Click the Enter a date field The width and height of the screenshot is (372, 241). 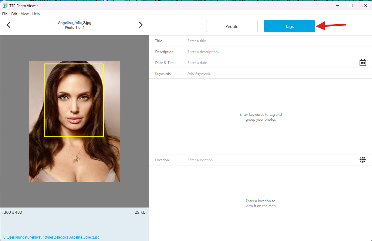point(212,62)
